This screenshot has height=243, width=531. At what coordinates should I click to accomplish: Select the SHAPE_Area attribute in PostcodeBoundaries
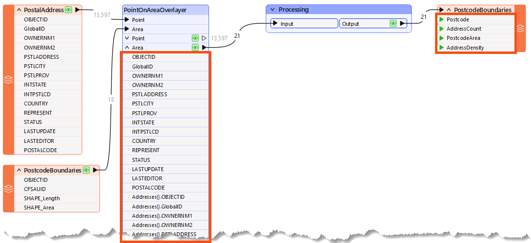point(39,208)
